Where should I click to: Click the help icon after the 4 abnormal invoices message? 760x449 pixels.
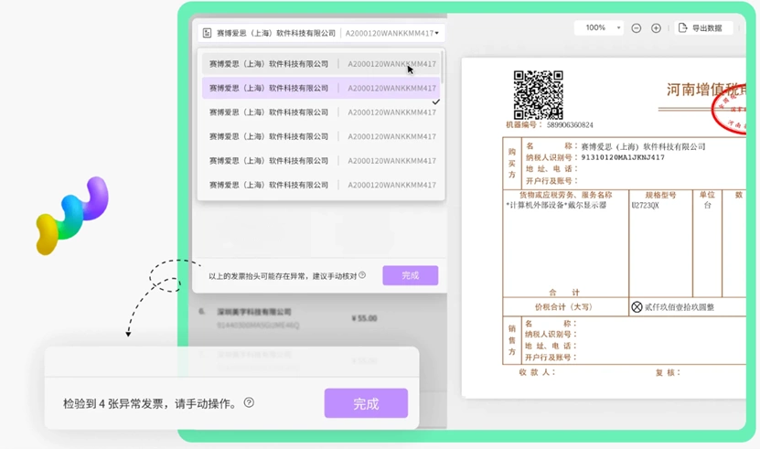click(249, 402)
